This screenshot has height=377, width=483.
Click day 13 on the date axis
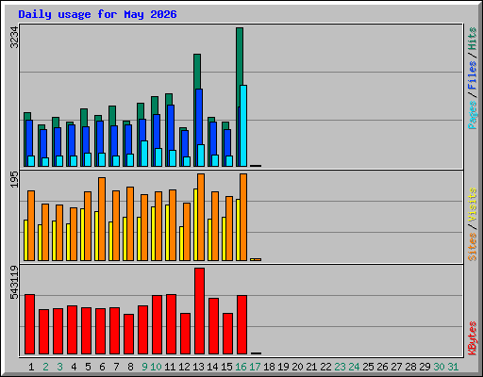point(198,367)
